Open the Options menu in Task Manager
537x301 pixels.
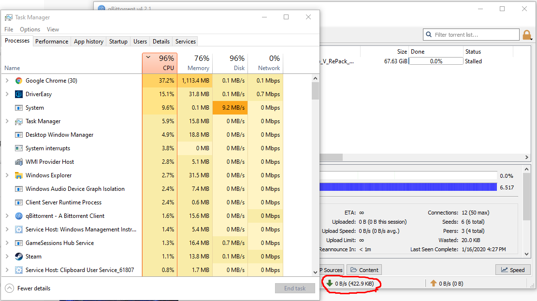(x=29, y=29)
